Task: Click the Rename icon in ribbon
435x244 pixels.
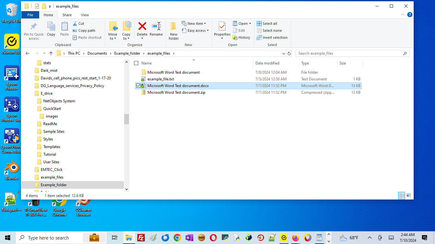Action: (x=156, y=27)
